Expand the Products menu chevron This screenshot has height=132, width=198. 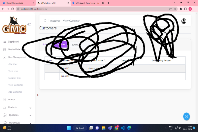(x=30, y=108)
